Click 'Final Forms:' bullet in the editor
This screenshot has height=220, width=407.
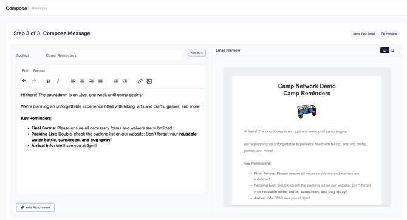click(x=44, y=128)
